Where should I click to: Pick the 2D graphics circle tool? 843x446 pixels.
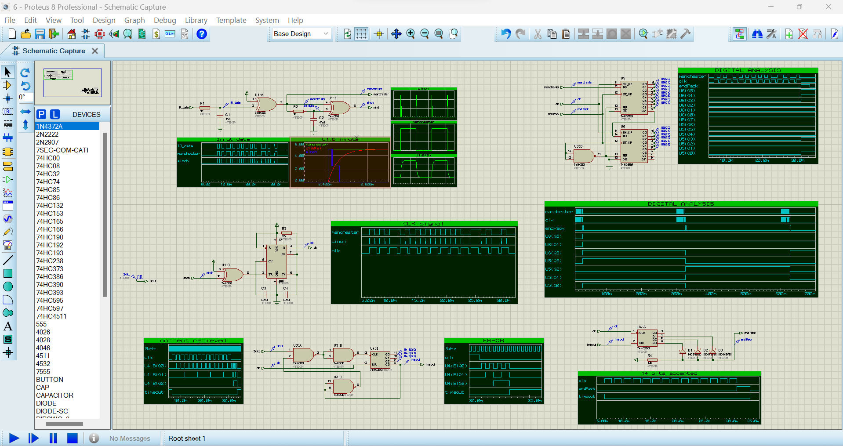tap(8, 286)
